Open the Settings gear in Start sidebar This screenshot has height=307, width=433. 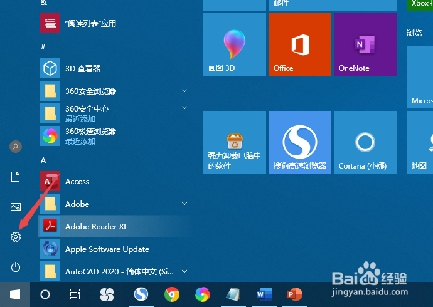click(16, 237)
